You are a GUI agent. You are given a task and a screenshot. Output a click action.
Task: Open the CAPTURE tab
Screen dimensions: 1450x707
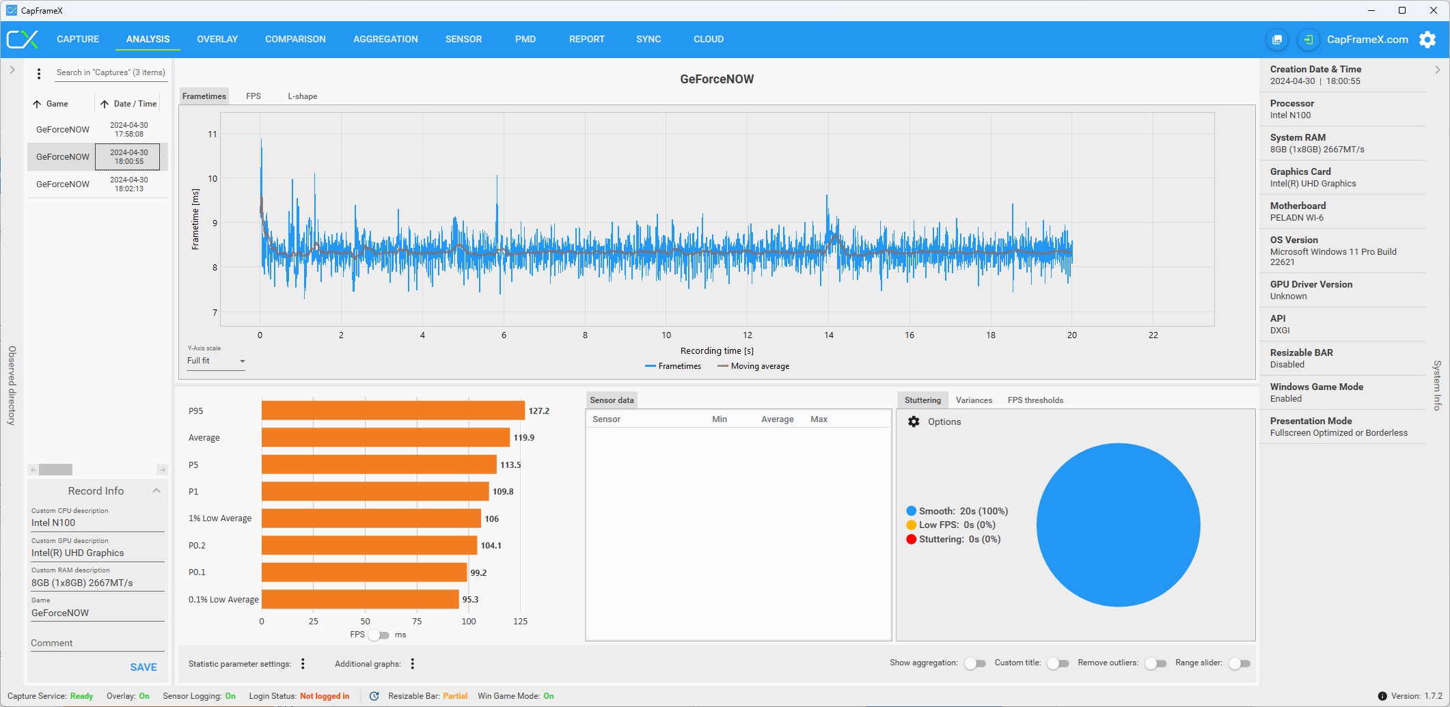[78, 39]
